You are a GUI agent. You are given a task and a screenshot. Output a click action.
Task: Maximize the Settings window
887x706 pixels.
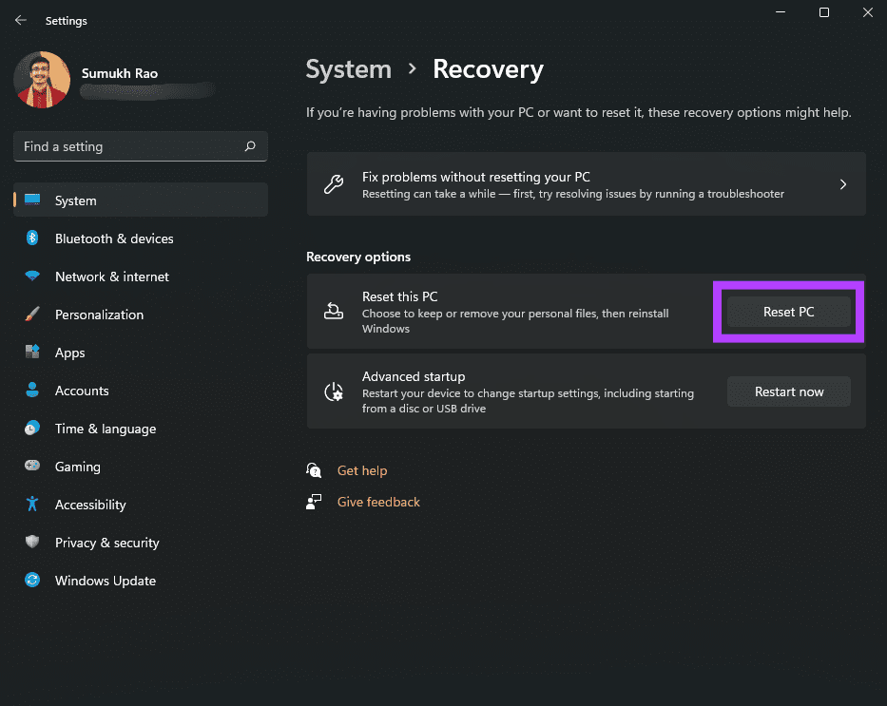824,11
